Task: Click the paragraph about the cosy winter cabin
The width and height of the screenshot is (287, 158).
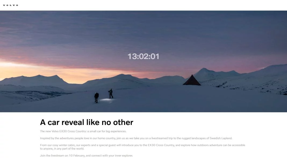Action: tap(143, 147)
